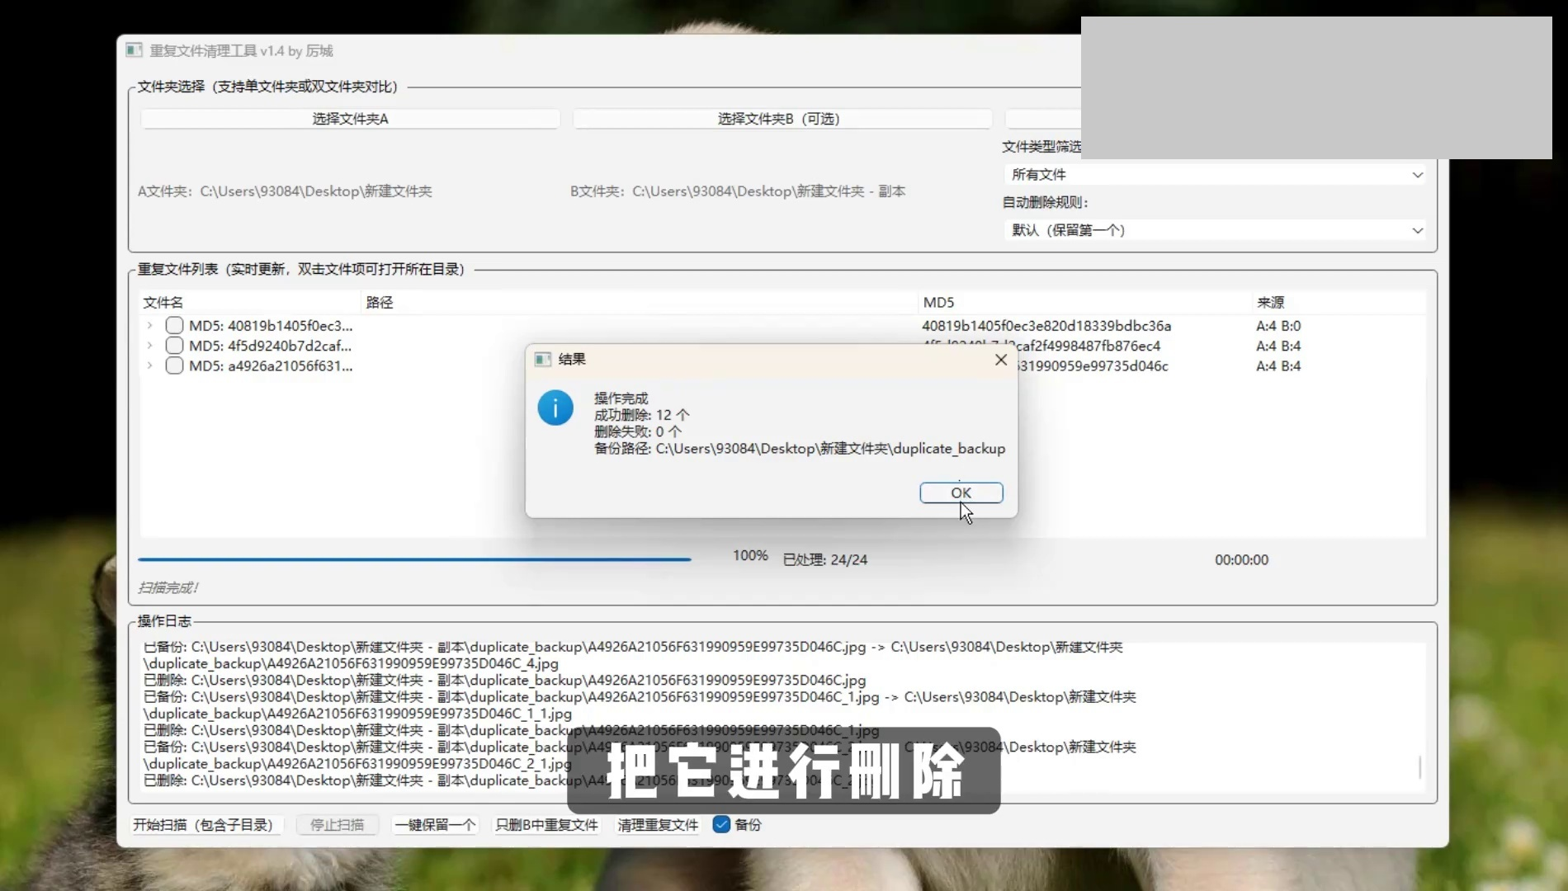1568x891 pixels.
Task: Open the 所有文件 file type dropdown
Action: [x=1215, y=174]
